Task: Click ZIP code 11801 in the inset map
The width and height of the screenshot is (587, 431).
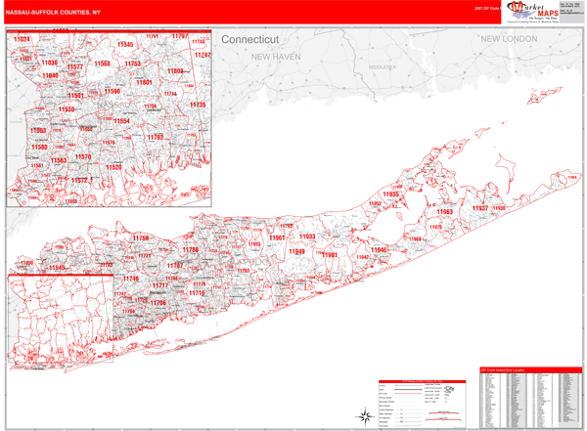Action: pyautogui.click(x=145, y=83)
